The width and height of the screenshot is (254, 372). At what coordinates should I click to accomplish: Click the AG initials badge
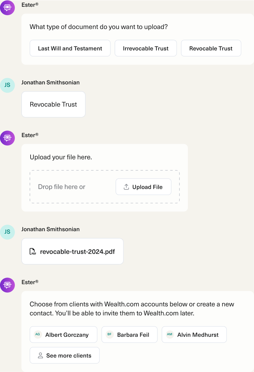[38, 334]
